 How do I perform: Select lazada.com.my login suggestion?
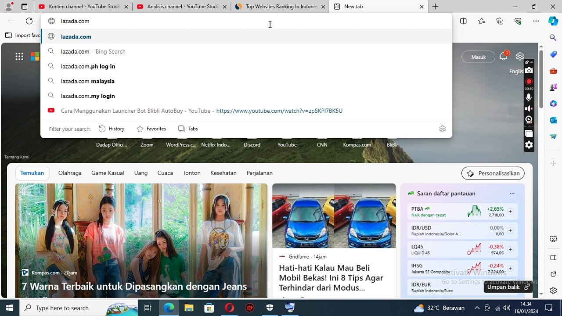pos(246,96)
